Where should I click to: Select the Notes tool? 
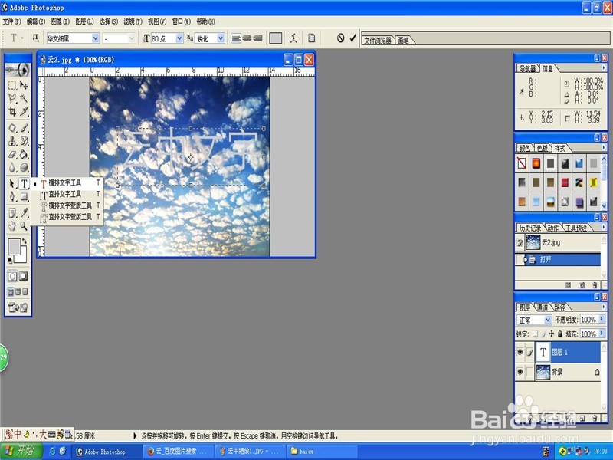point(12,213)
